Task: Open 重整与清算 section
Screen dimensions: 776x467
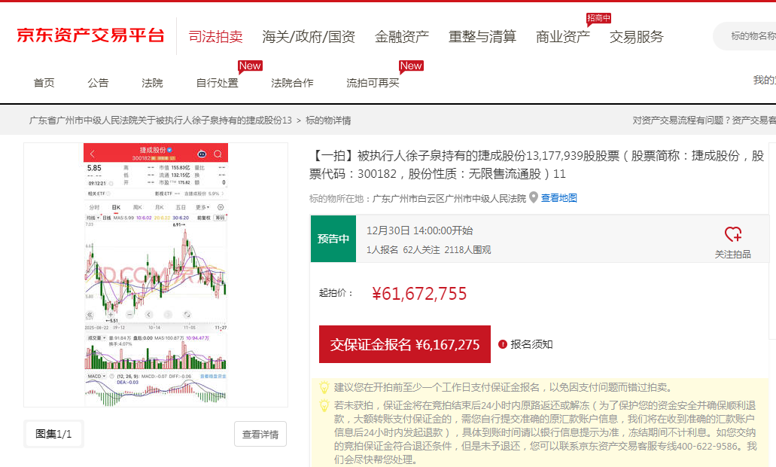Action: [482, 37]
